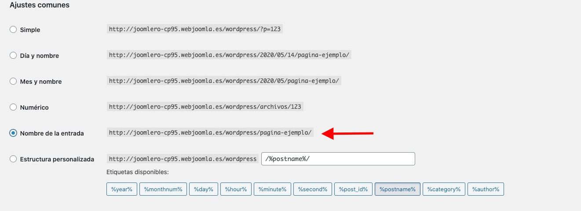
Task: Click the %minute% tag button
Action: [272, 189]
